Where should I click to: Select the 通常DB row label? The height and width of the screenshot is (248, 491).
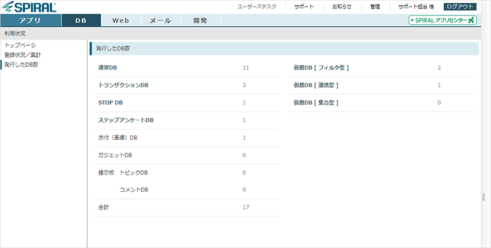tap(107, 67)
